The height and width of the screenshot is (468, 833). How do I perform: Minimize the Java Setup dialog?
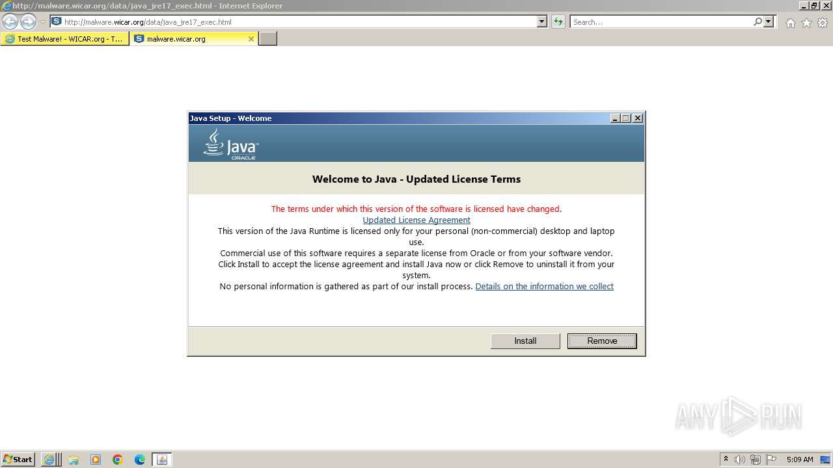click(615, 118)
